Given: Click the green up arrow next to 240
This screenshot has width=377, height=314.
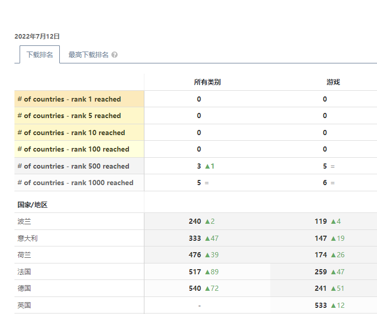Looking at the screenshot, I should (x=207, y=221).
